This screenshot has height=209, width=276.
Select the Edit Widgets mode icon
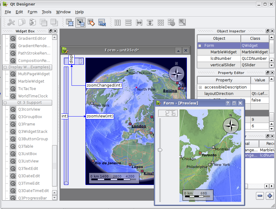coord(70,22)
